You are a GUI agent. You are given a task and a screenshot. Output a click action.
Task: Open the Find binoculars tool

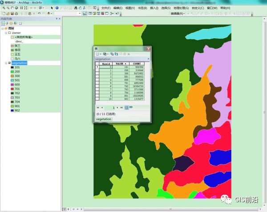(76, 8)
